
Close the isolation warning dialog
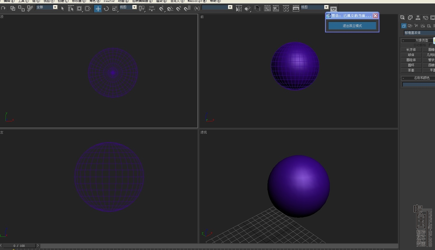[375, 16]
